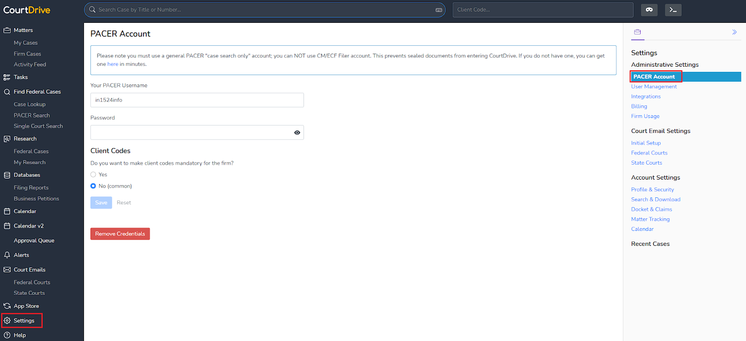Open Single Court Search in sidebar
The height and width of the screenshot is (341, 746).
(x=38, y=126)
